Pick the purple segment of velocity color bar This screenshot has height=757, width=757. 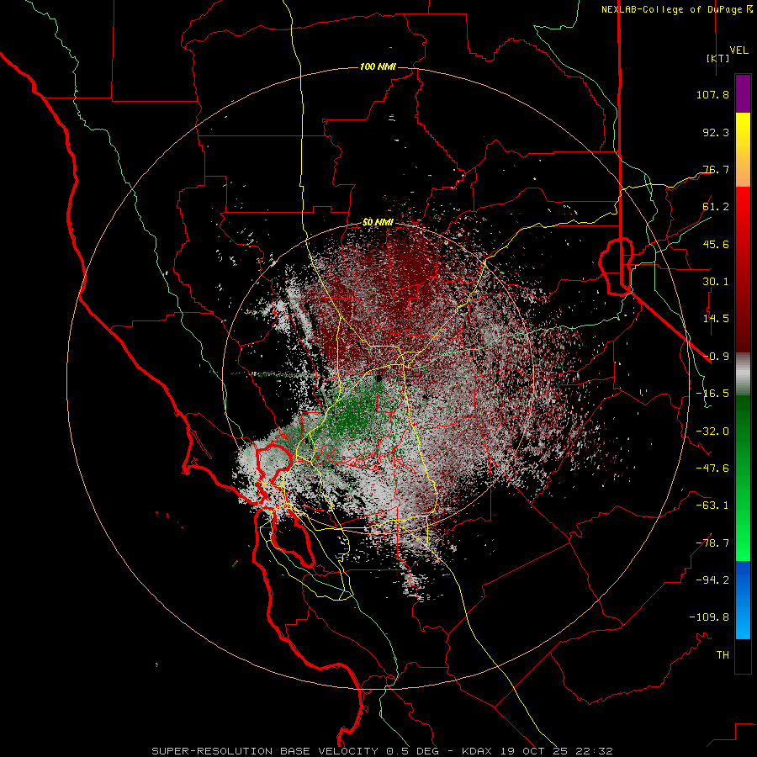743,93
